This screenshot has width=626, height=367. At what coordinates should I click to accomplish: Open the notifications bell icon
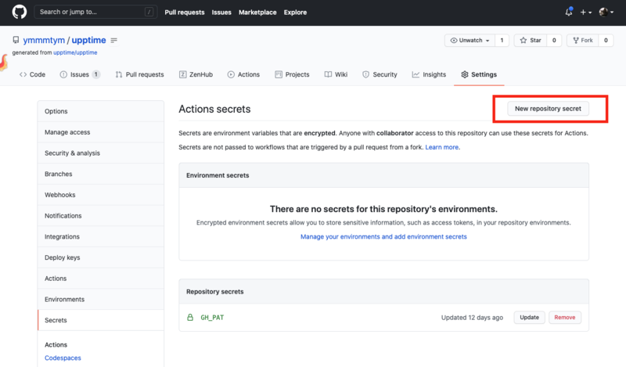569,12
